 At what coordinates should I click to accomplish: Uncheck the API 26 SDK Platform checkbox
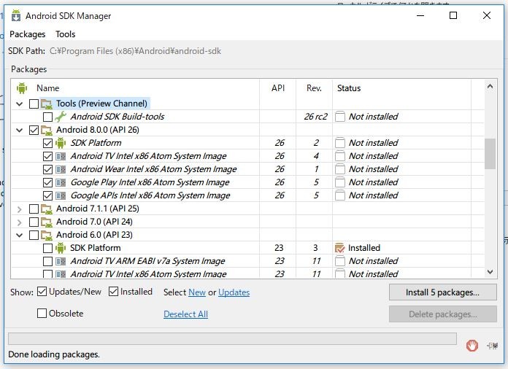[47, 143]
